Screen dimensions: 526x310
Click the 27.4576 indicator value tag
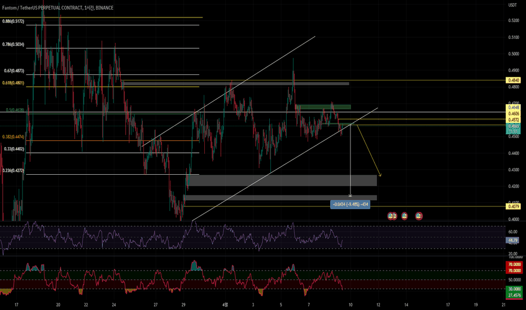(x=514, y=295)
